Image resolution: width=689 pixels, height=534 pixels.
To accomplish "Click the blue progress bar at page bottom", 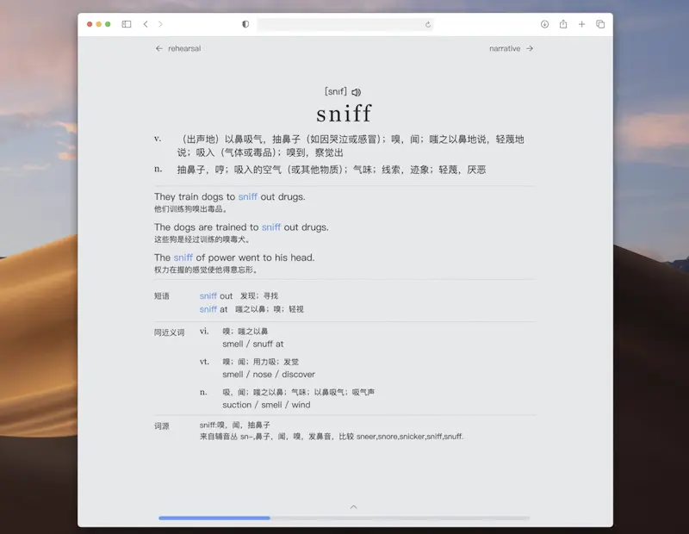I will (x=214, y=518).
